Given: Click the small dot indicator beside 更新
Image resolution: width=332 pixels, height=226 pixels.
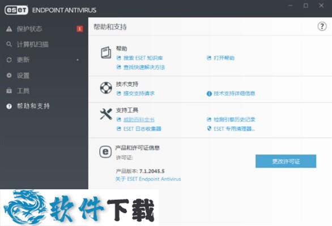Looking at the screenshot, I should pyautogui.click(x=78, y=60).
